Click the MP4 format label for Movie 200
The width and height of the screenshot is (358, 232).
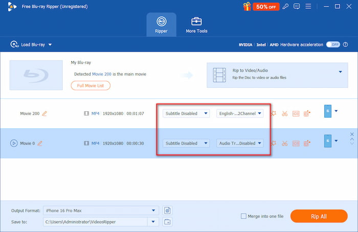(96, 113)
